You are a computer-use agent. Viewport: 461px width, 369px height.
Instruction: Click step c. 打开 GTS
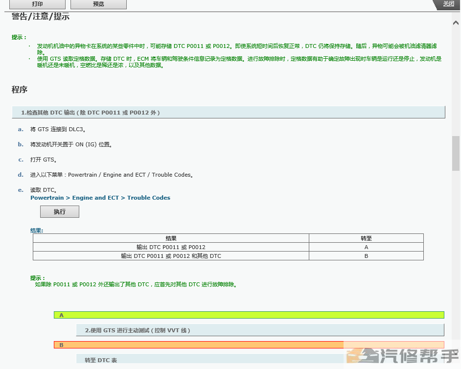tap(44, 160)
